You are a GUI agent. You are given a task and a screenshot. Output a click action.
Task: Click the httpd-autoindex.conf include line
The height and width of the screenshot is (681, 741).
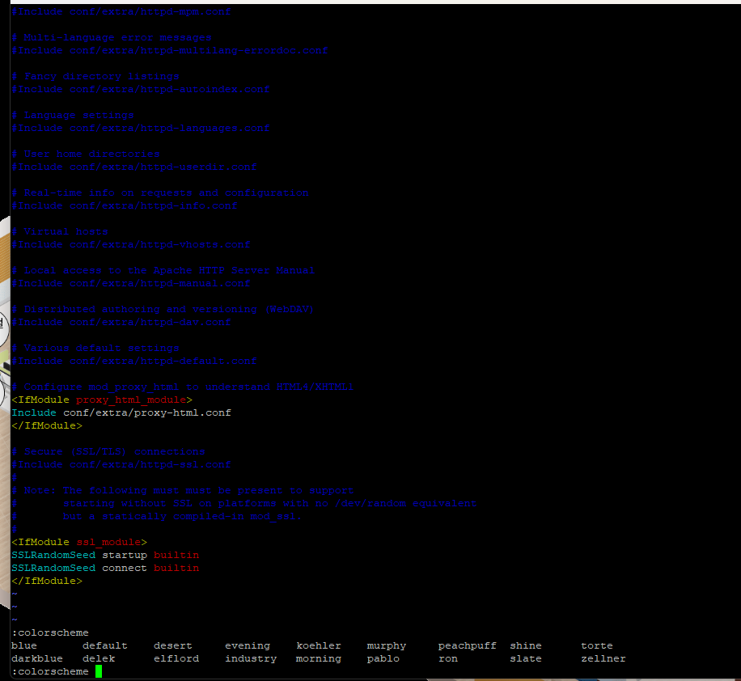(x=141, y=89)
